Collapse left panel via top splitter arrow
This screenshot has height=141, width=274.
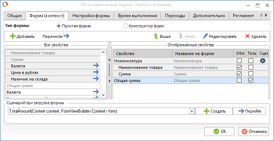(x=109, y=60)
